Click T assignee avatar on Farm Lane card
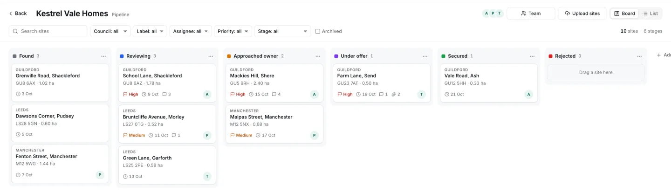 click(421, 94)
